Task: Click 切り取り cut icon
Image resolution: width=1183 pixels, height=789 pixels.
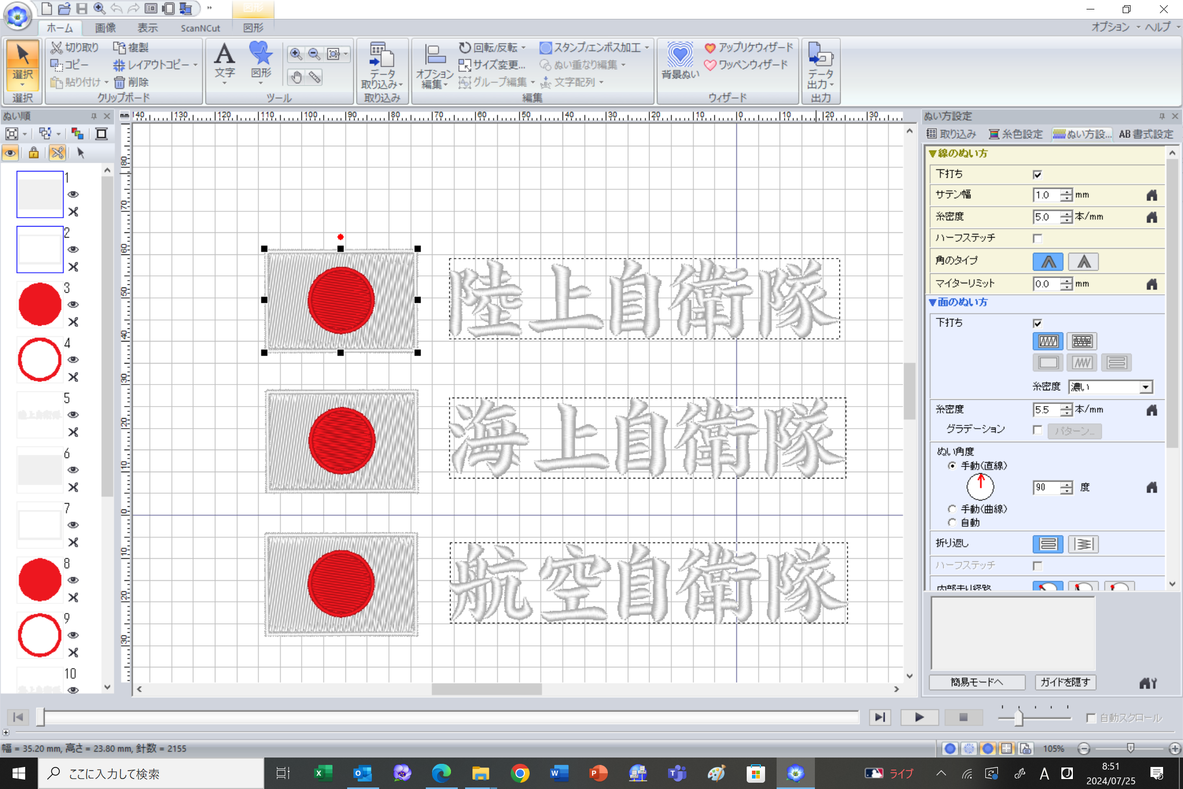Action: (74, 48)
